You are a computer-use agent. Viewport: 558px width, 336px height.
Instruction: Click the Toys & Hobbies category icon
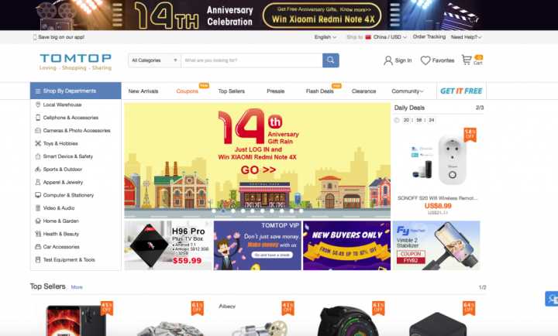click(38, 143)
